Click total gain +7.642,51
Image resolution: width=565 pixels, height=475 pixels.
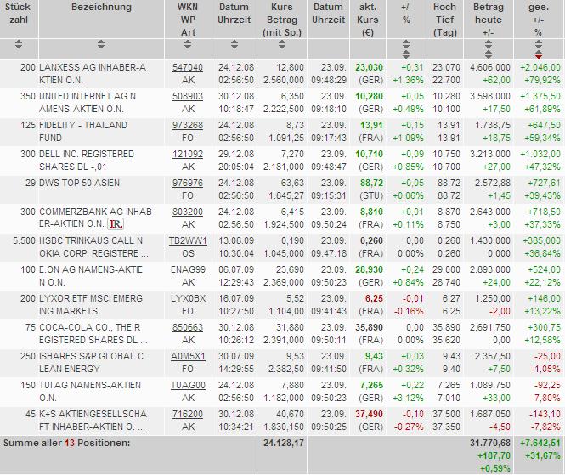pos(540,443)
